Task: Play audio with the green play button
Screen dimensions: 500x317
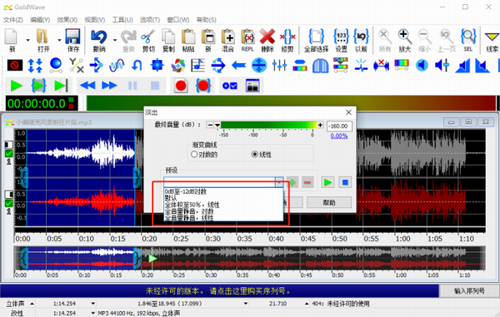Action: click(x=17, y=86)
